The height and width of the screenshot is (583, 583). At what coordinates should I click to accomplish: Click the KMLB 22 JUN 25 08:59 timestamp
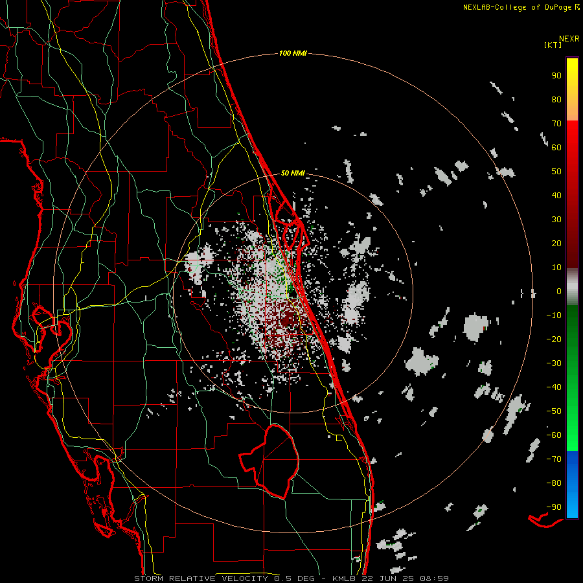coord(391,578)
